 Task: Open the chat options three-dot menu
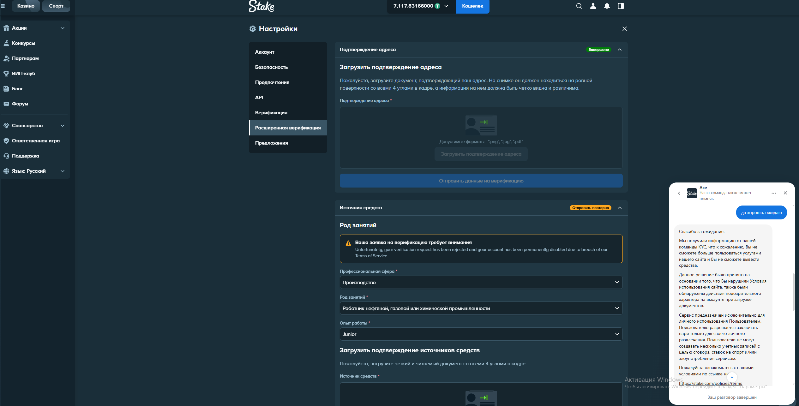(774, 193)
